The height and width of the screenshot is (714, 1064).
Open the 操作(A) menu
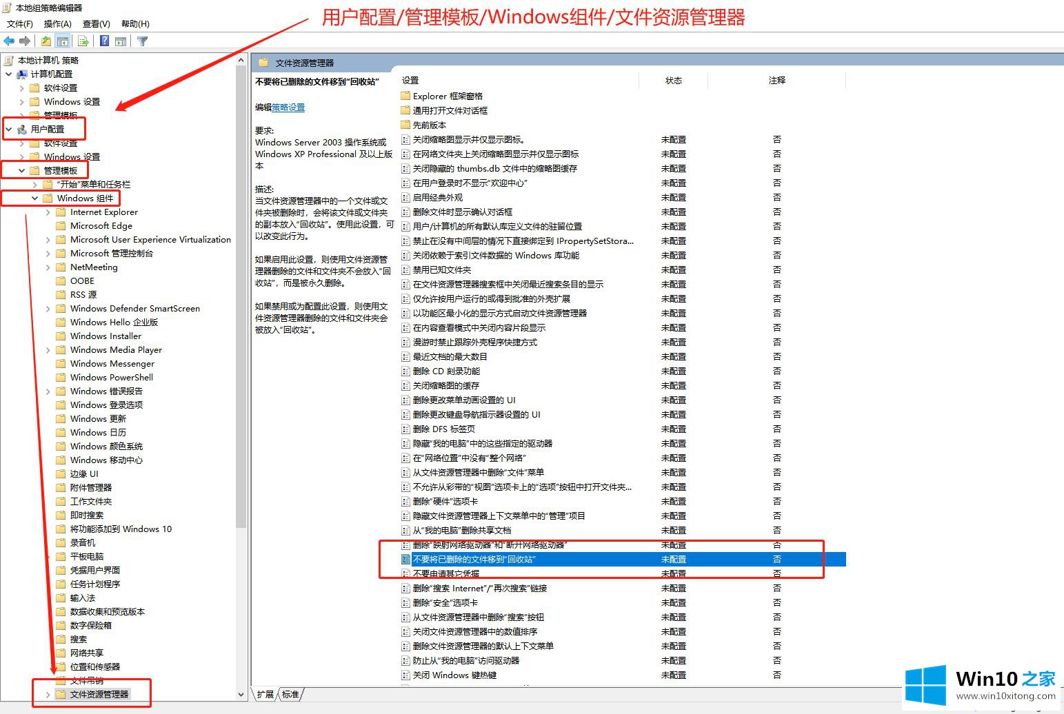click(x=58, y=23)
